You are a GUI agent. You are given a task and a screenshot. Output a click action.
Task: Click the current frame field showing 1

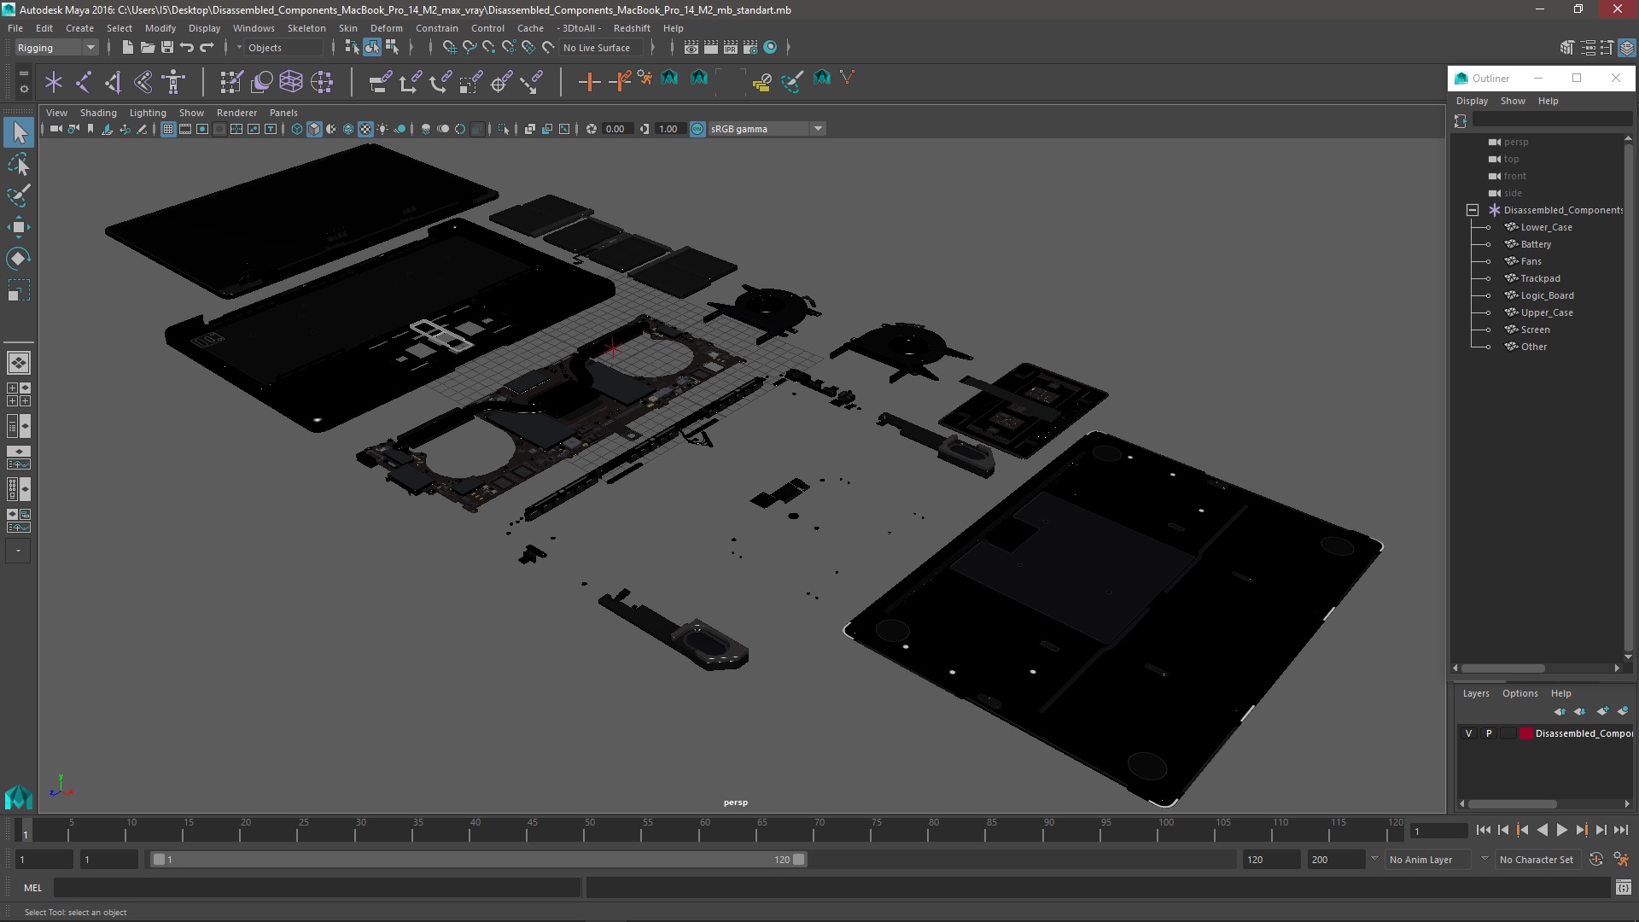[1439, 831]
